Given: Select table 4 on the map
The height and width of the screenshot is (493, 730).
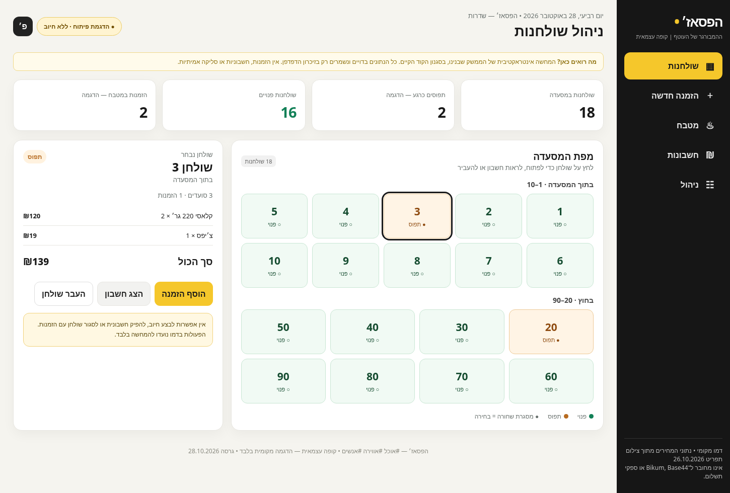Looking at the screenshot, I should tap(345, 216).
